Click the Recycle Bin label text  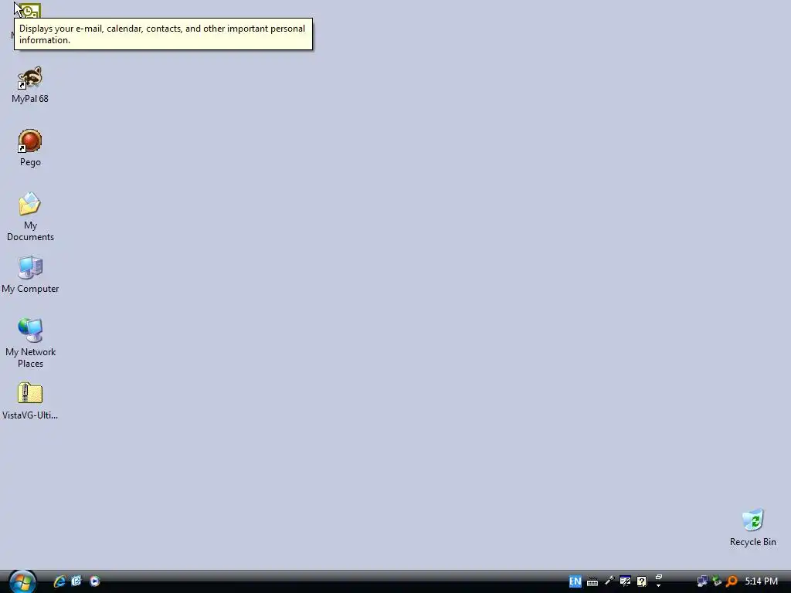coord(753,542)
